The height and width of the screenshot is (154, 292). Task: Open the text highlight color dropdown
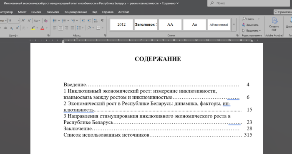coord(37,28)
